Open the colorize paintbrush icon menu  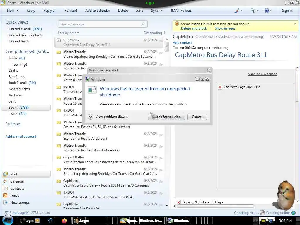click(238, 11)
